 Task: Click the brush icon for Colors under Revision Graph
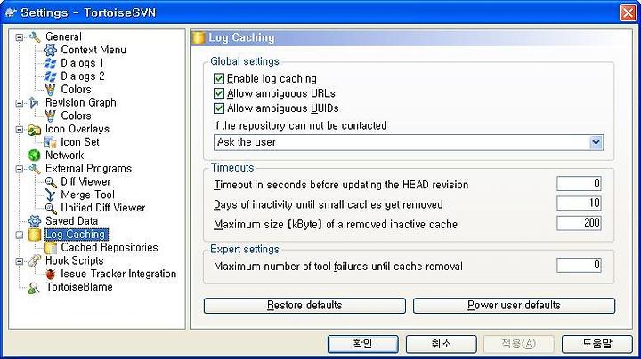[50, 116]
